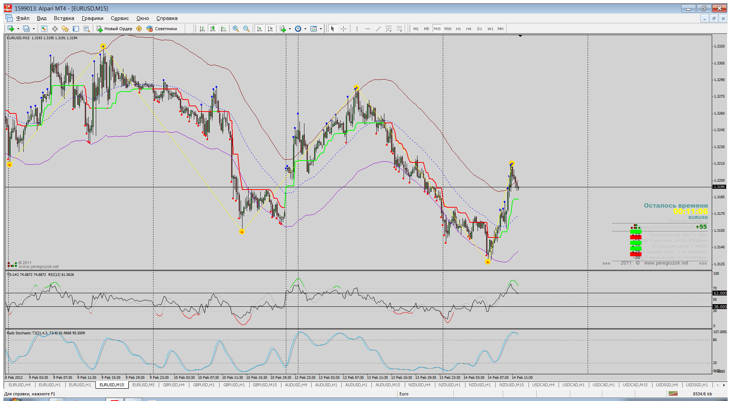The height and width of the screenshot is (401, 731).
Task: Zoom out of the chart
Action: pyautogui.click(x=246, y=29)
